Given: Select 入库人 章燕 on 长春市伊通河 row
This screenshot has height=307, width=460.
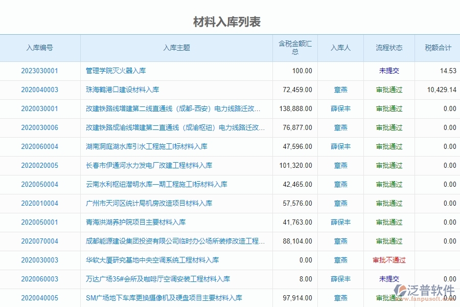Looking at the screenshot, I should coord(340,165).
